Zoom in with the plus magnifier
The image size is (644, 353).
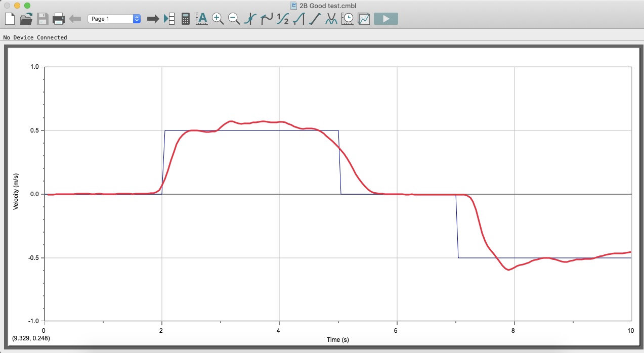[218, 19]
